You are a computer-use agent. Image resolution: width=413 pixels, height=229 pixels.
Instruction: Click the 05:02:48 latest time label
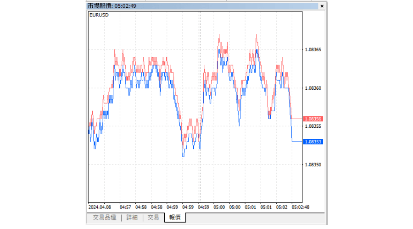(x=300, y=207)
